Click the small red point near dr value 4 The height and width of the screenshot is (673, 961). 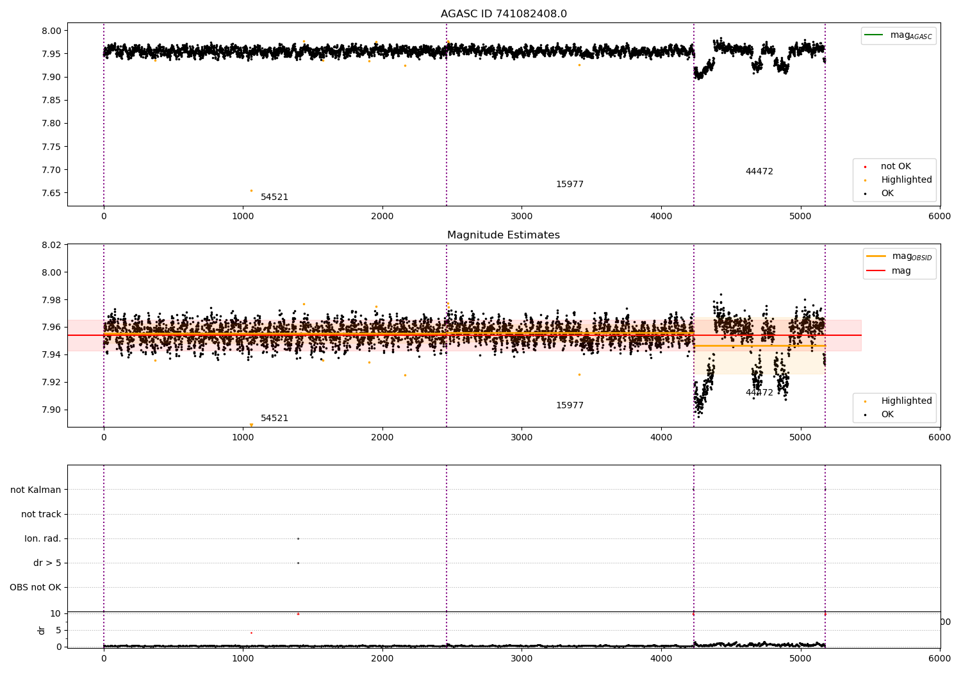pos(251,633)
